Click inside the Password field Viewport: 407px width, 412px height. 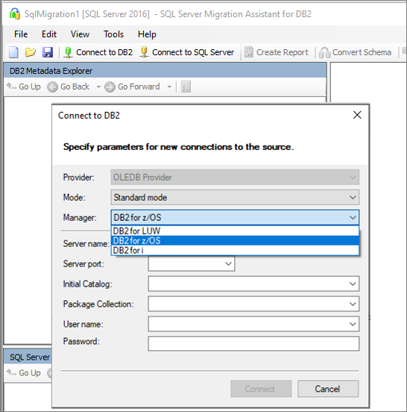tap(253, 343)
